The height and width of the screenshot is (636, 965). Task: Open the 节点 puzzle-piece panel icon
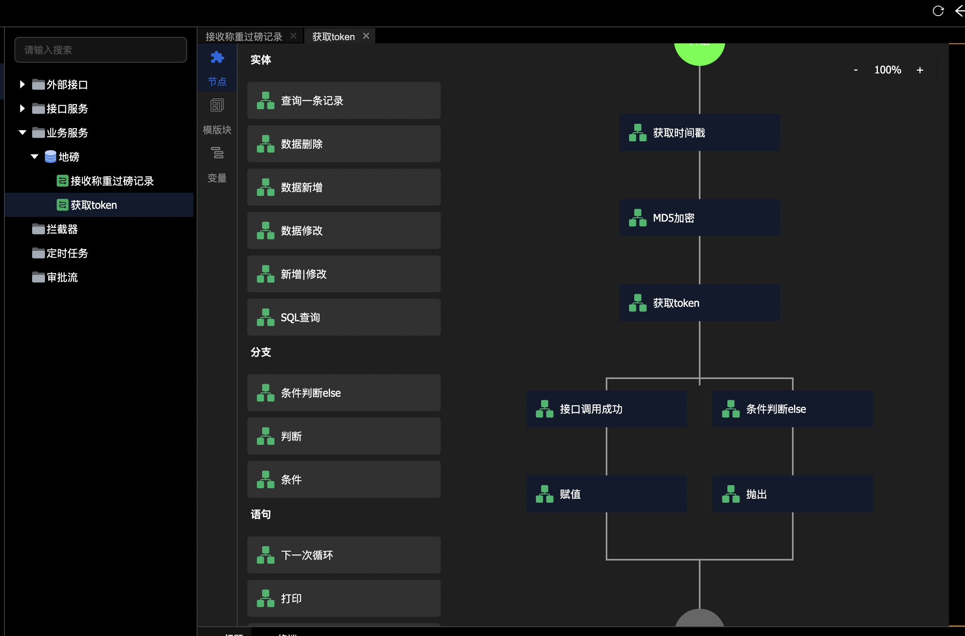coord(217,57)
